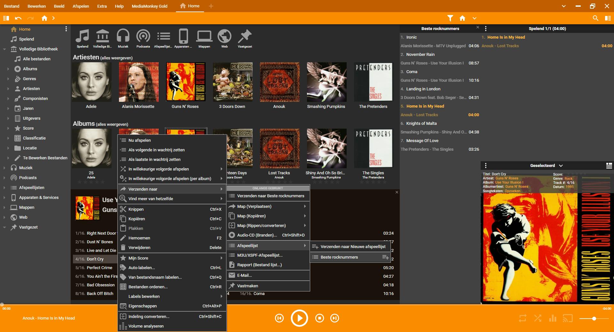
Task: Expand the Albums node in the sidebar
Action: pyautogui.click(x=8, y=69)
